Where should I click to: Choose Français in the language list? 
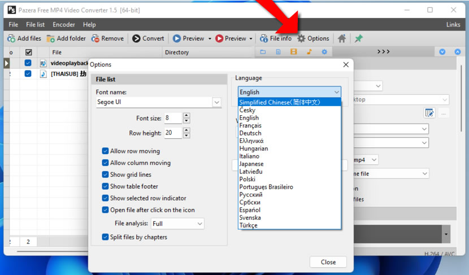289,125
